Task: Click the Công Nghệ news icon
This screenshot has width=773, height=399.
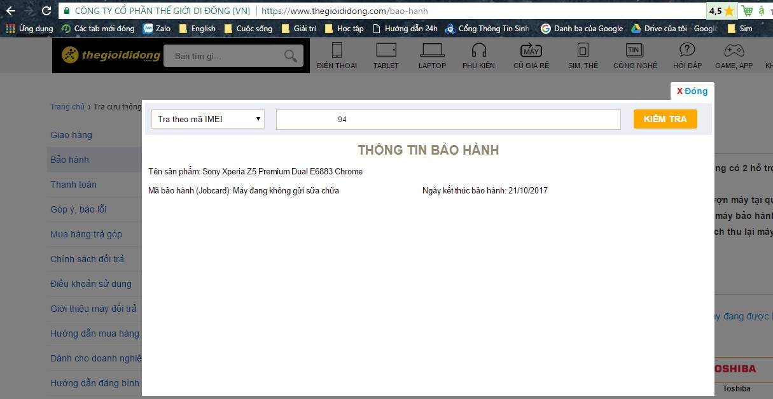Action: click(634, 50)
